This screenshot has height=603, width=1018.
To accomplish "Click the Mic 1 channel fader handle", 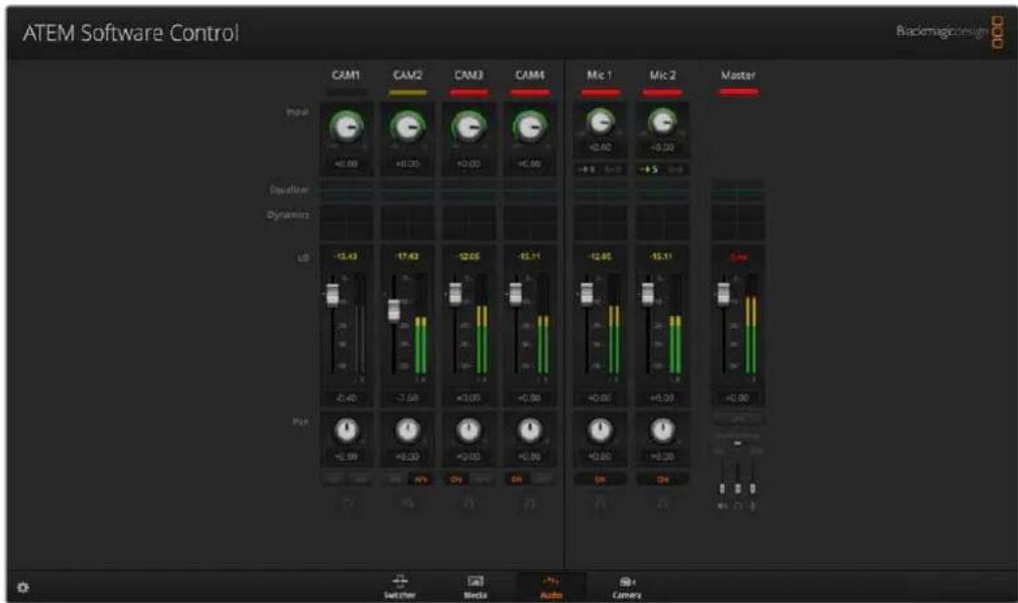I will point(587,294).
